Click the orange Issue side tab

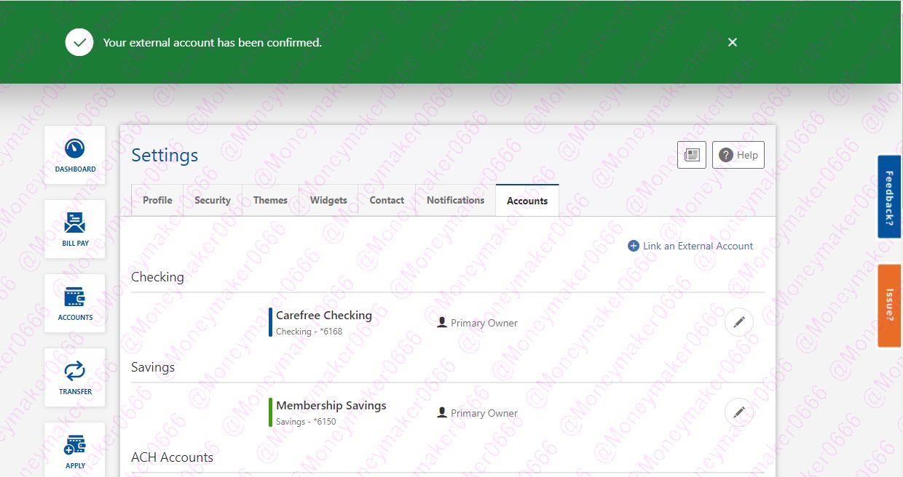[x=889, y=305]
